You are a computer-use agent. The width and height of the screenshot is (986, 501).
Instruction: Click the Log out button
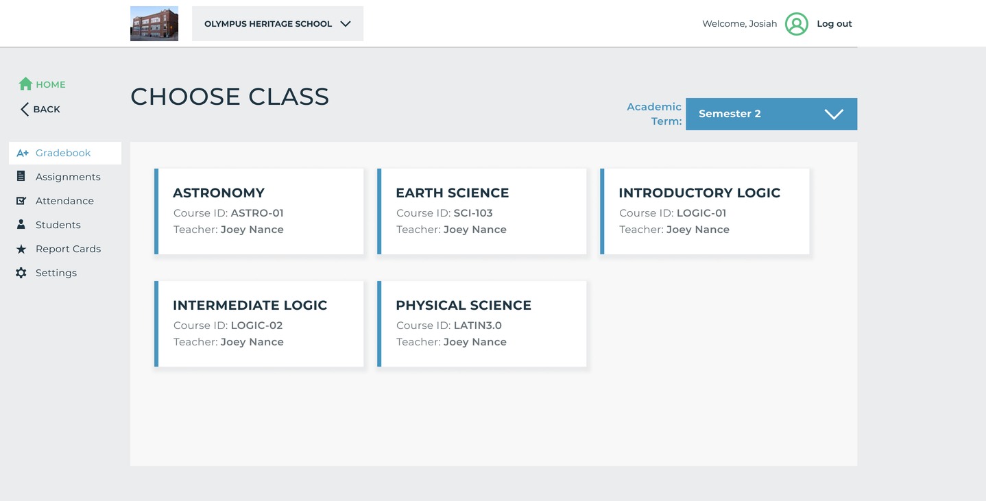pyautogui.click(x=834, y=23)
